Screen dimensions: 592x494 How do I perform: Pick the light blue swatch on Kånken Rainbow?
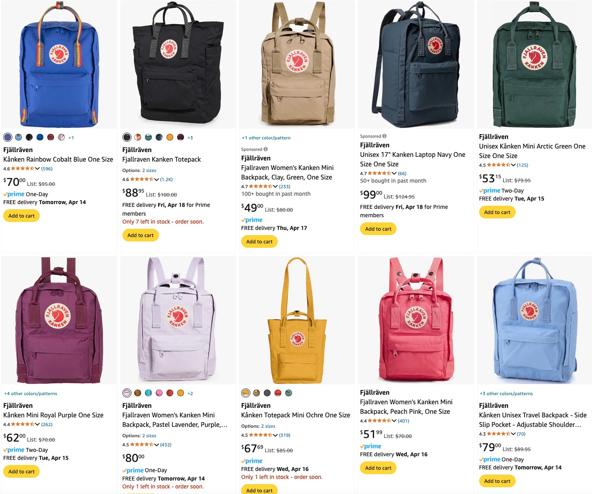[x=18, y=137]
